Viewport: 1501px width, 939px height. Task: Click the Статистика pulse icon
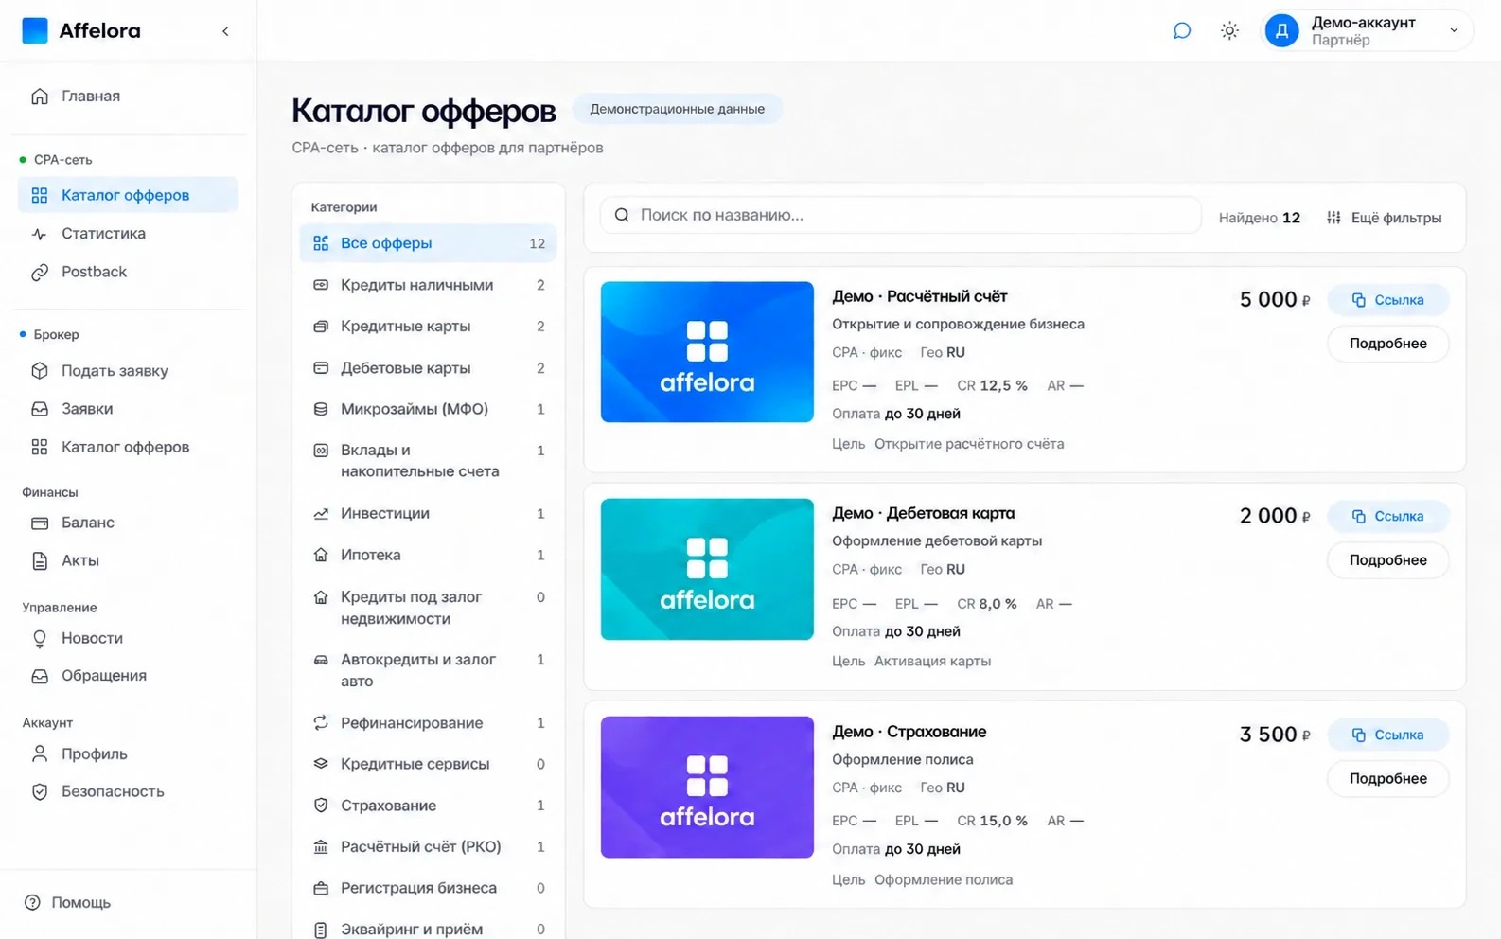(40, 234)
